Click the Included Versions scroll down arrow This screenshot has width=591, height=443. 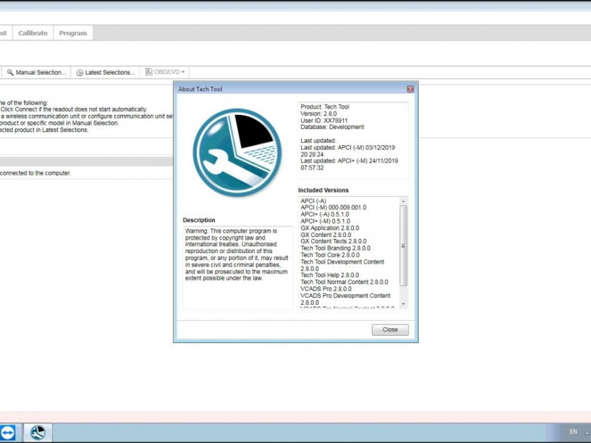point(404,303)
